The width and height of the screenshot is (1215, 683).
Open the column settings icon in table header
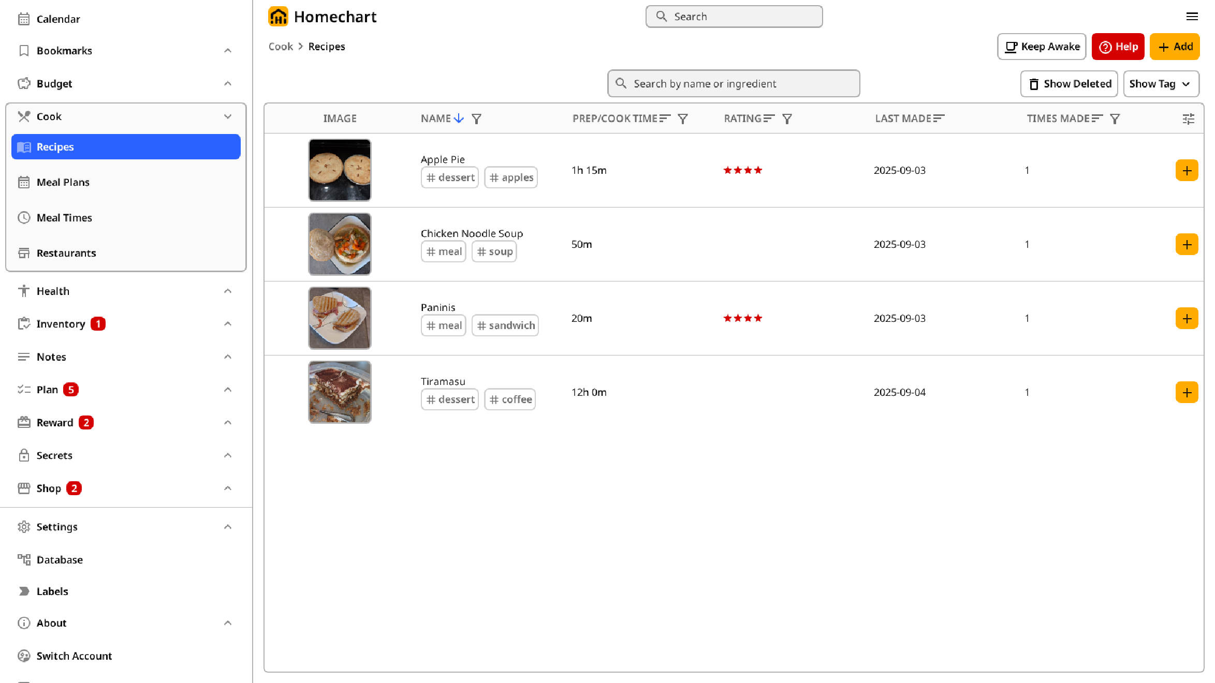(x=1188, y=118)
